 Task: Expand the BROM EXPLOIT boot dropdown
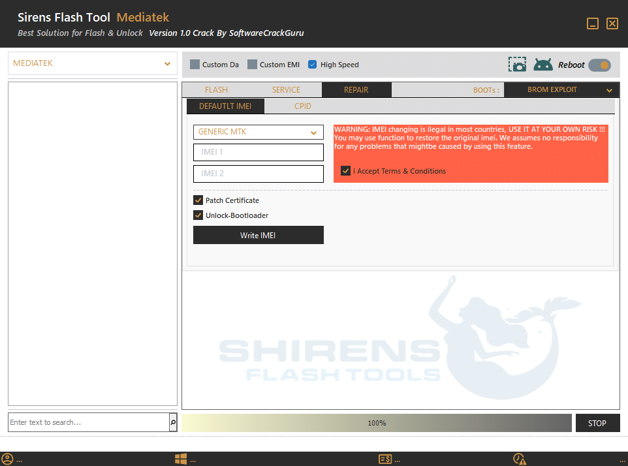[561, 90]
